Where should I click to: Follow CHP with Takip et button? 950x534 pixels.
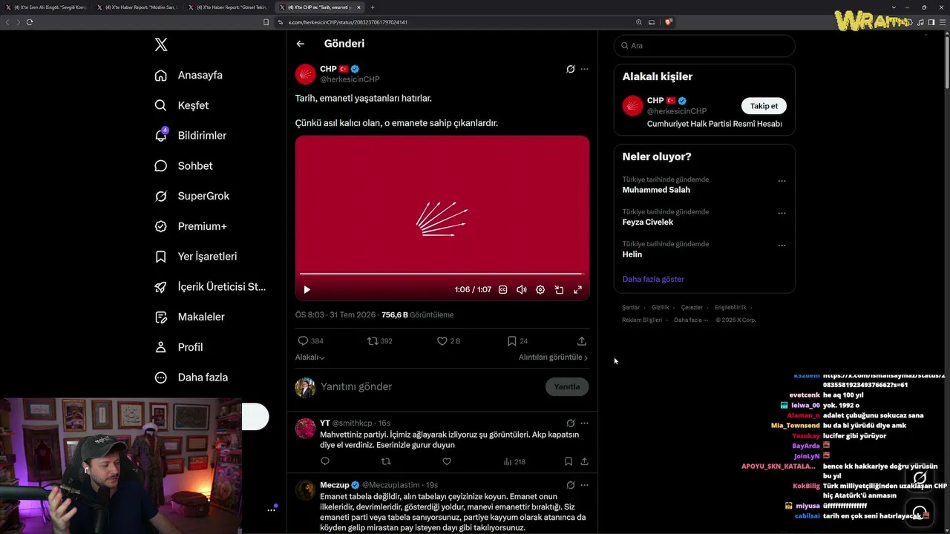coord(764,106)
